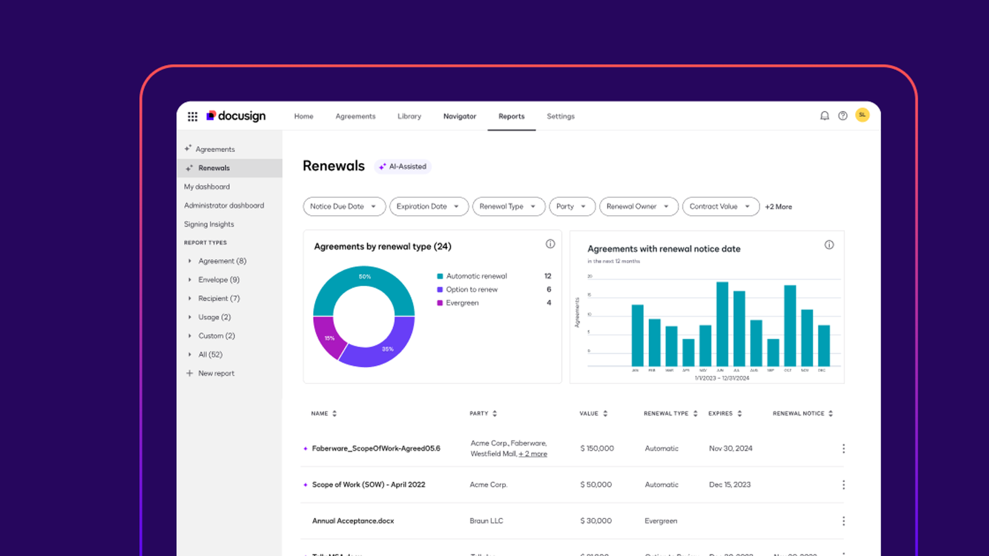Open the actions menu for Annual Acceptance.docx
The image size is (989, 556).
pyautogui.click(x=844, y=520)
